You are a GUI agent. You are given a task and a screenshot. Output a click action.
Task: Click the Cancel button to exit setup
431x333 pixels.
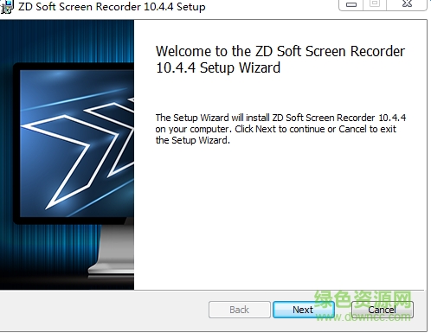point(383,310)
